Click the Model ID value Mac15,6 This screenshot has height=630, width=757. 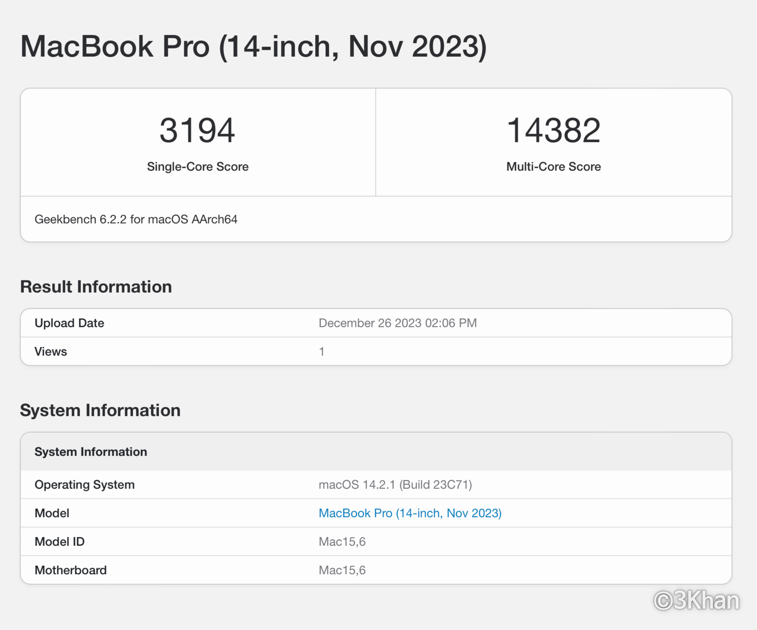[342, 542]
